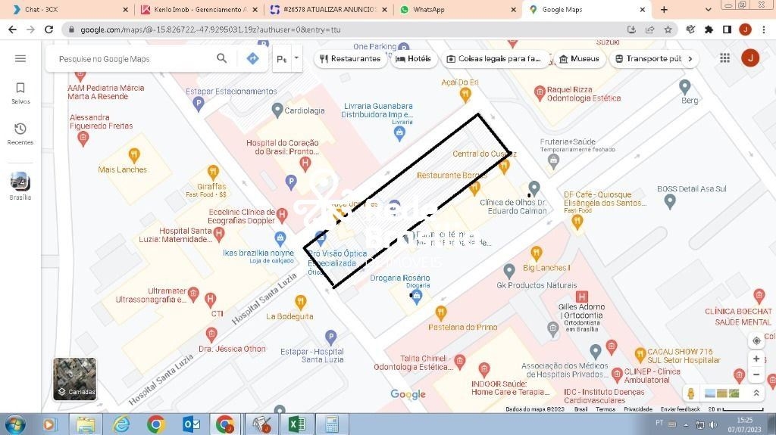Switch to the Kenlo Imob tab
776x435 pixels.
pyautogui.click(x=199, y=9)
